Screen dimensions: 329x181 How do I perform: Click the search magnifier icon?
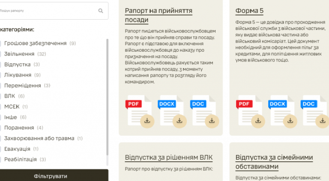101,11
